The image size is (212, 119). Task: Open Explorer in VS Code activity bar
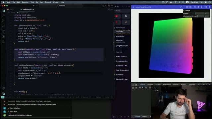pos(3,11)
